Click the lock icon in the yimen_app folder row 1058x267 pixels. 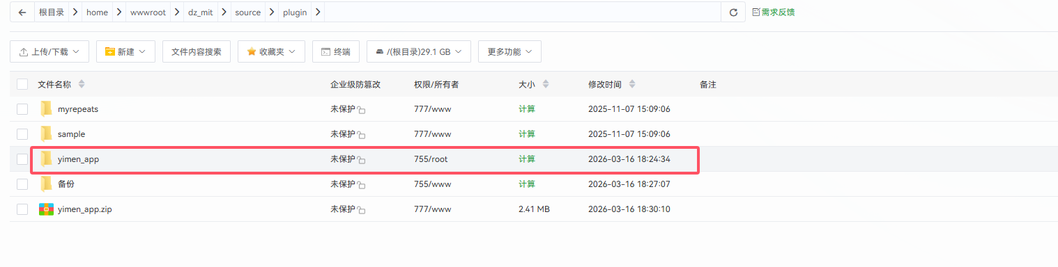coord(362,160)
